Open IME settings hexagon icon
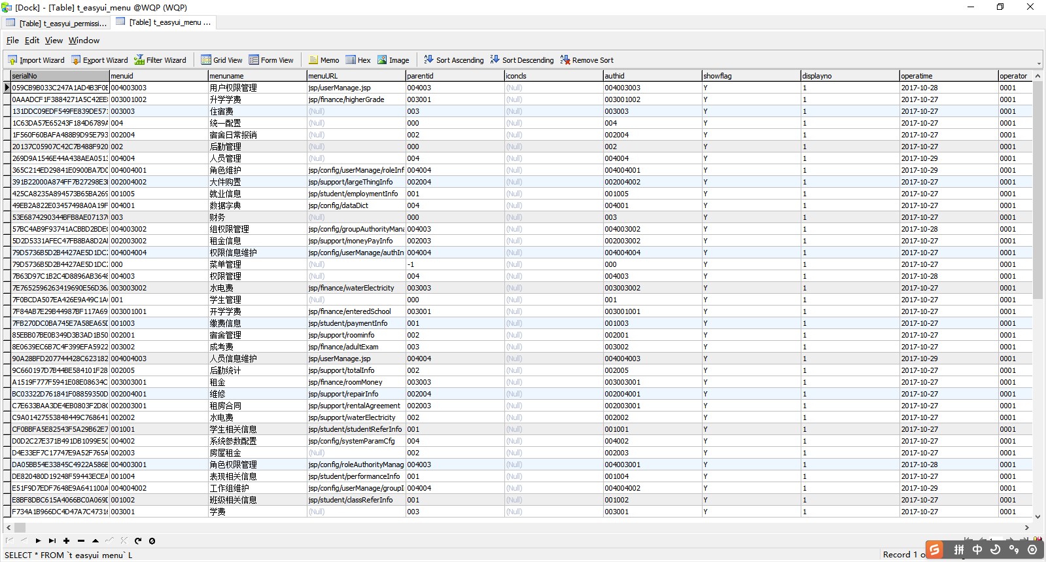The image size is (1046, 562). [1032, 550]
